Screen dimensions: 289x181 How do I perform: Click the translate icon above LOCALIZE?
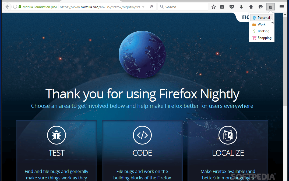point(228,135)
